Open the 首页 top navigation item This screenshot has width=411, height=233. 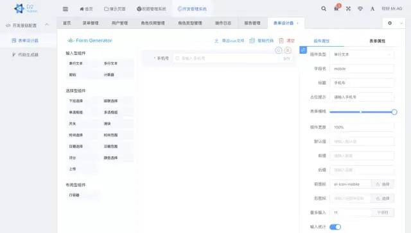point(86,9)
